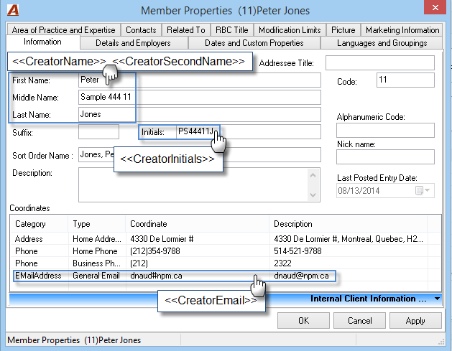Close the Member Properties dialog
This screenshot has width=452, height=351.
[x=435, y=7]
